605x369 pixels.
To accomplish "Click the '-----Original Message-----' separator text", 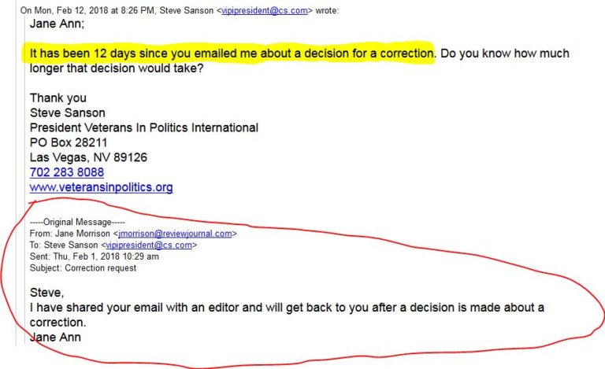I will tap(77, 222).
